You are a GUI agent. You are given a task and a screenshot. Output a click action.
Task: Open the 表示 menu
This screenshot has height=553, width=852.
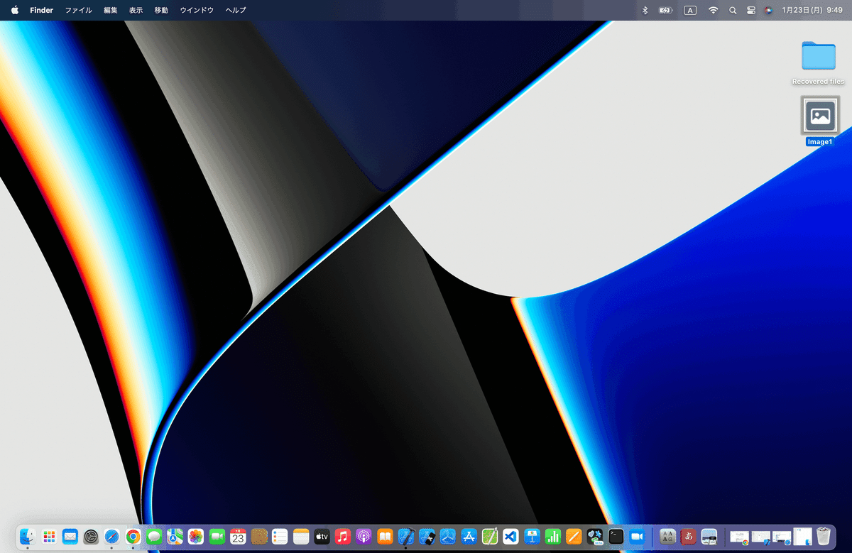[136, 10]
